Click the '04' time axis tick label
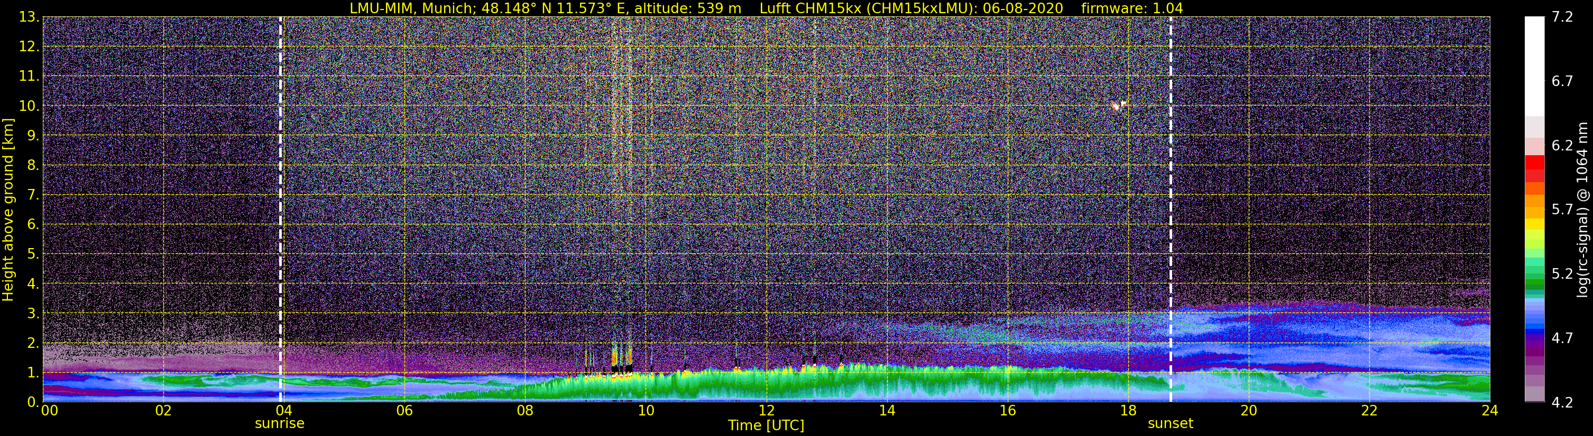The height and width of the screenshot is (436, 1593). point(283,410)
